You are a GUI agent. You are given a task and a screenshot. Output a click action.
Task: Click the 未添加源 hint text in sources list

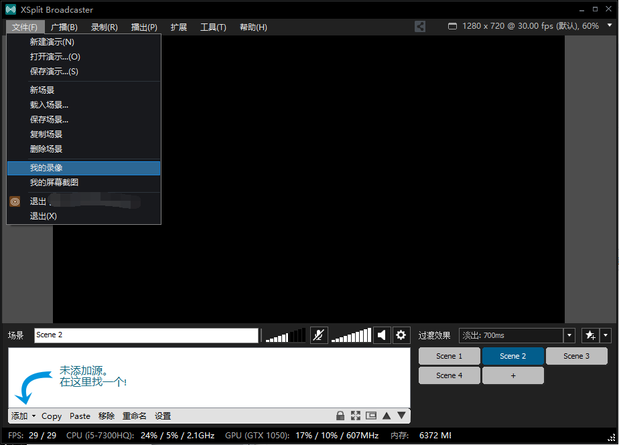[93, 376]
